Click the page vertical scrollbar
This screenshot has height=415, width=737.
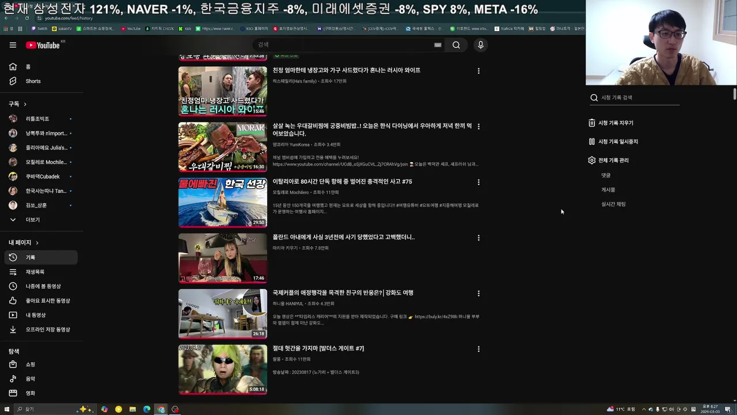click(735, 95)
